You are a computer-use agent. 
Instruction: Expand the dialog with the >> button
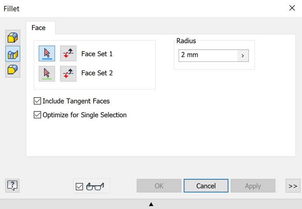(293, 186)
